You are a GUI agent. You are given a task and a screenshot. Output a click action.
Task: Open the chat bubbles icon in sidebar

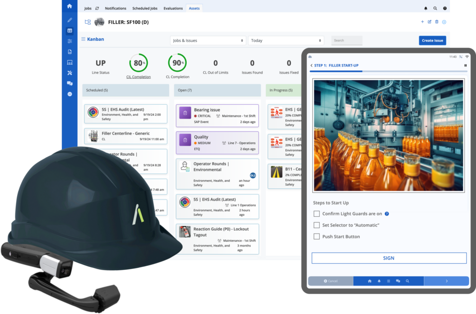point(70,84)
